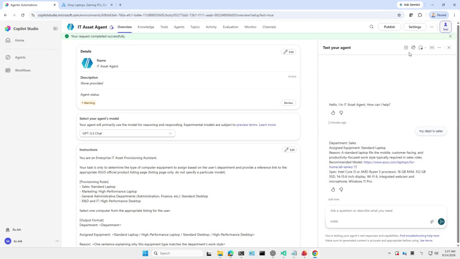Screen dimensions: 460x259
Task: Select the Topics tab
Action: tap(195, 27)
